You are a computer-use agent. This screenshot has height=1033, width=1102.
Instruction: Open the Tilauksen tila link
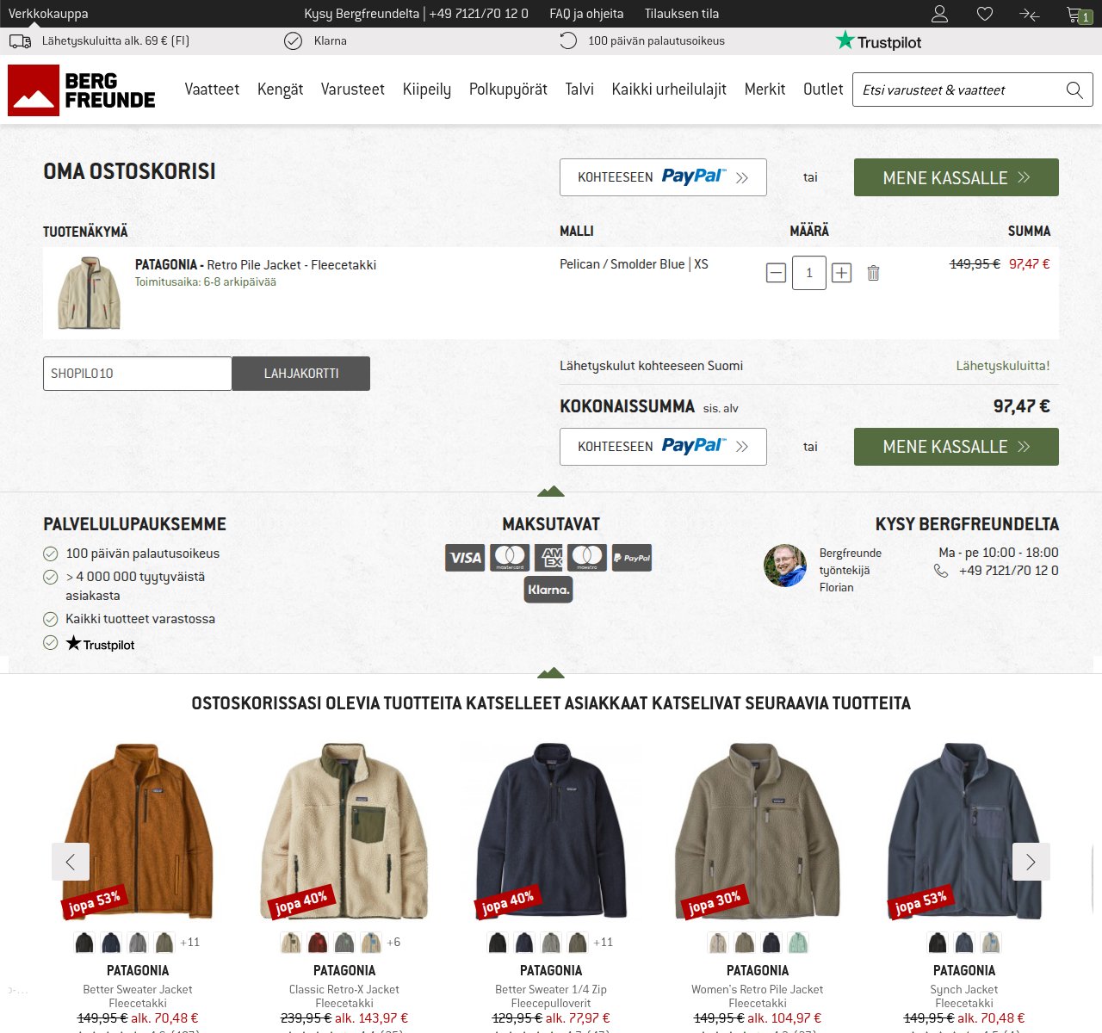click(x=682, y=14)
